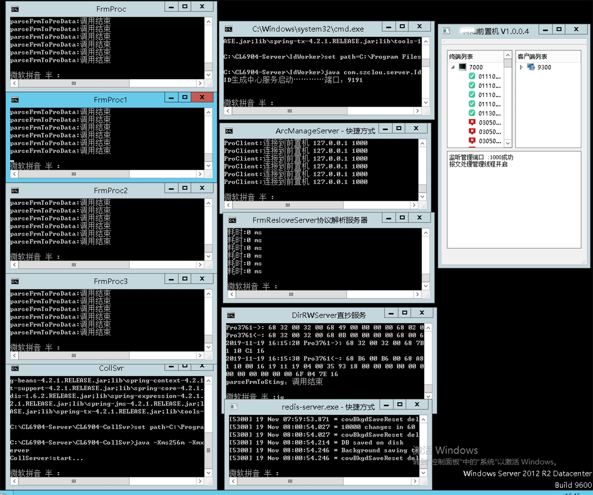Click the 前置机 V1.0.0.4 application icon
Image resolution: width=593 pixels, height=495 pixels.
pyautogui.click(x=446, y=31)
